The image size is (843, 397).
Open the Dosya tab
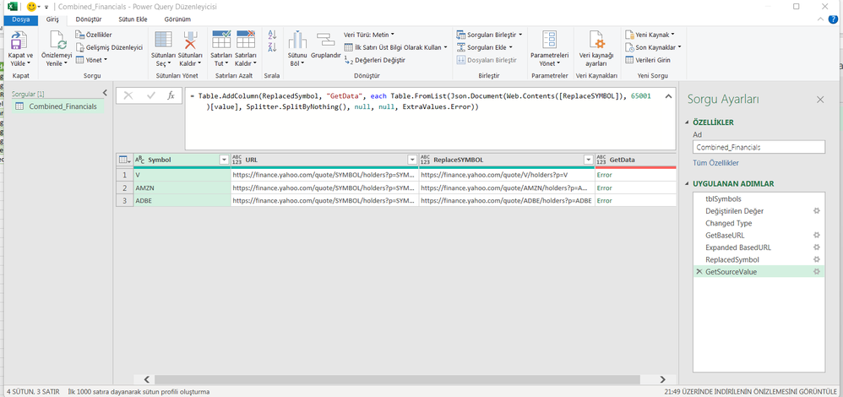21,19
